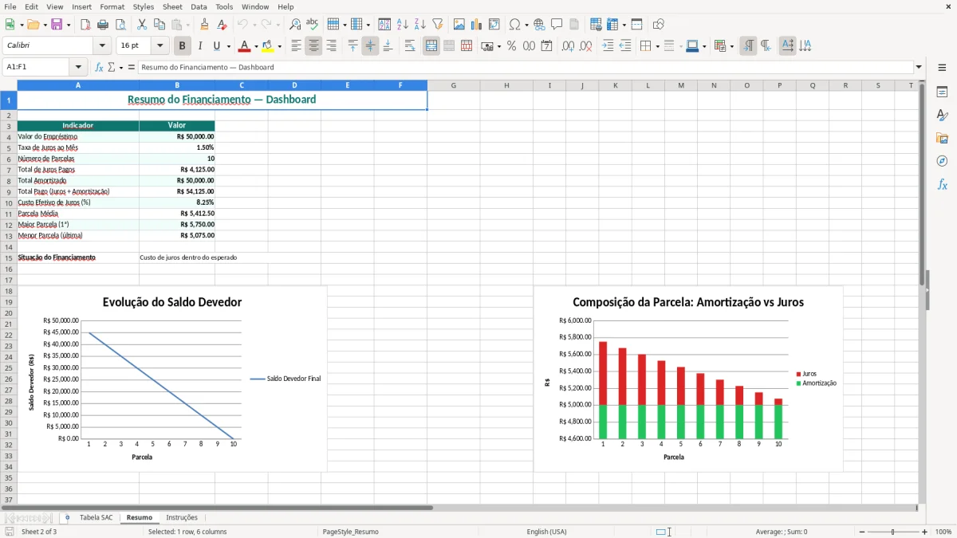957x538 pixels.
Task: Open the Data menu
Action: pyautogui.click(x=199, y=6)
